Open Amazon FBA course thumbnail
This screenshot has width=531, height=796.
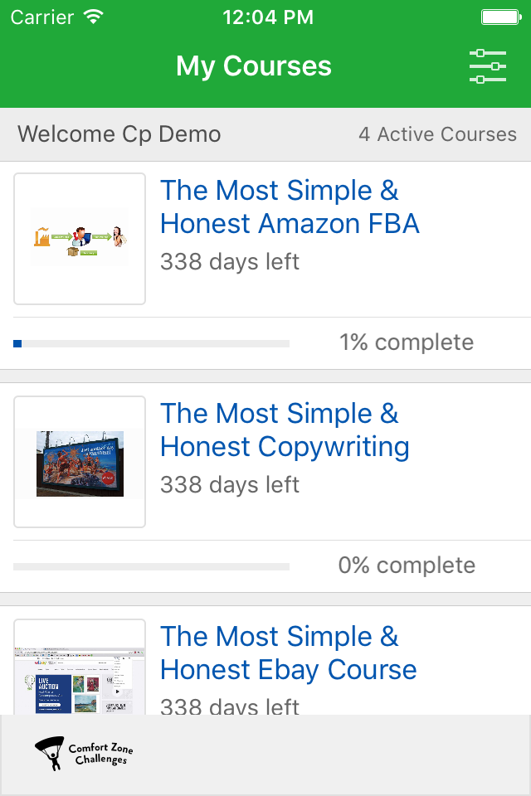click(x=80, y=239)
